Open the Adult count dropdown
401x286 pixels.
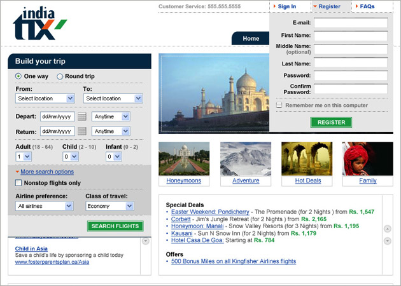(x=24, y=156)
